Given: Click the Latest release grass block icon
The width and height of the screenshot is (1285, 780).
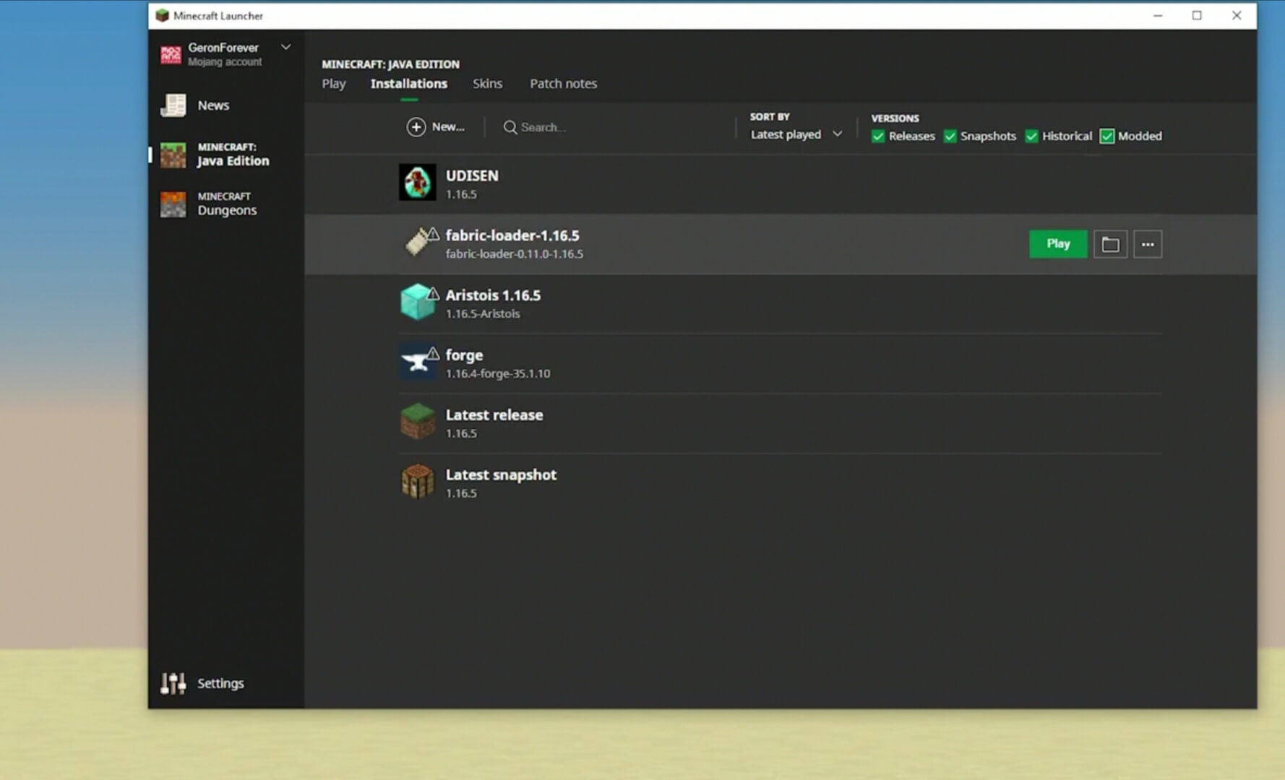Looking at the screenshot, I should [417, 422].
